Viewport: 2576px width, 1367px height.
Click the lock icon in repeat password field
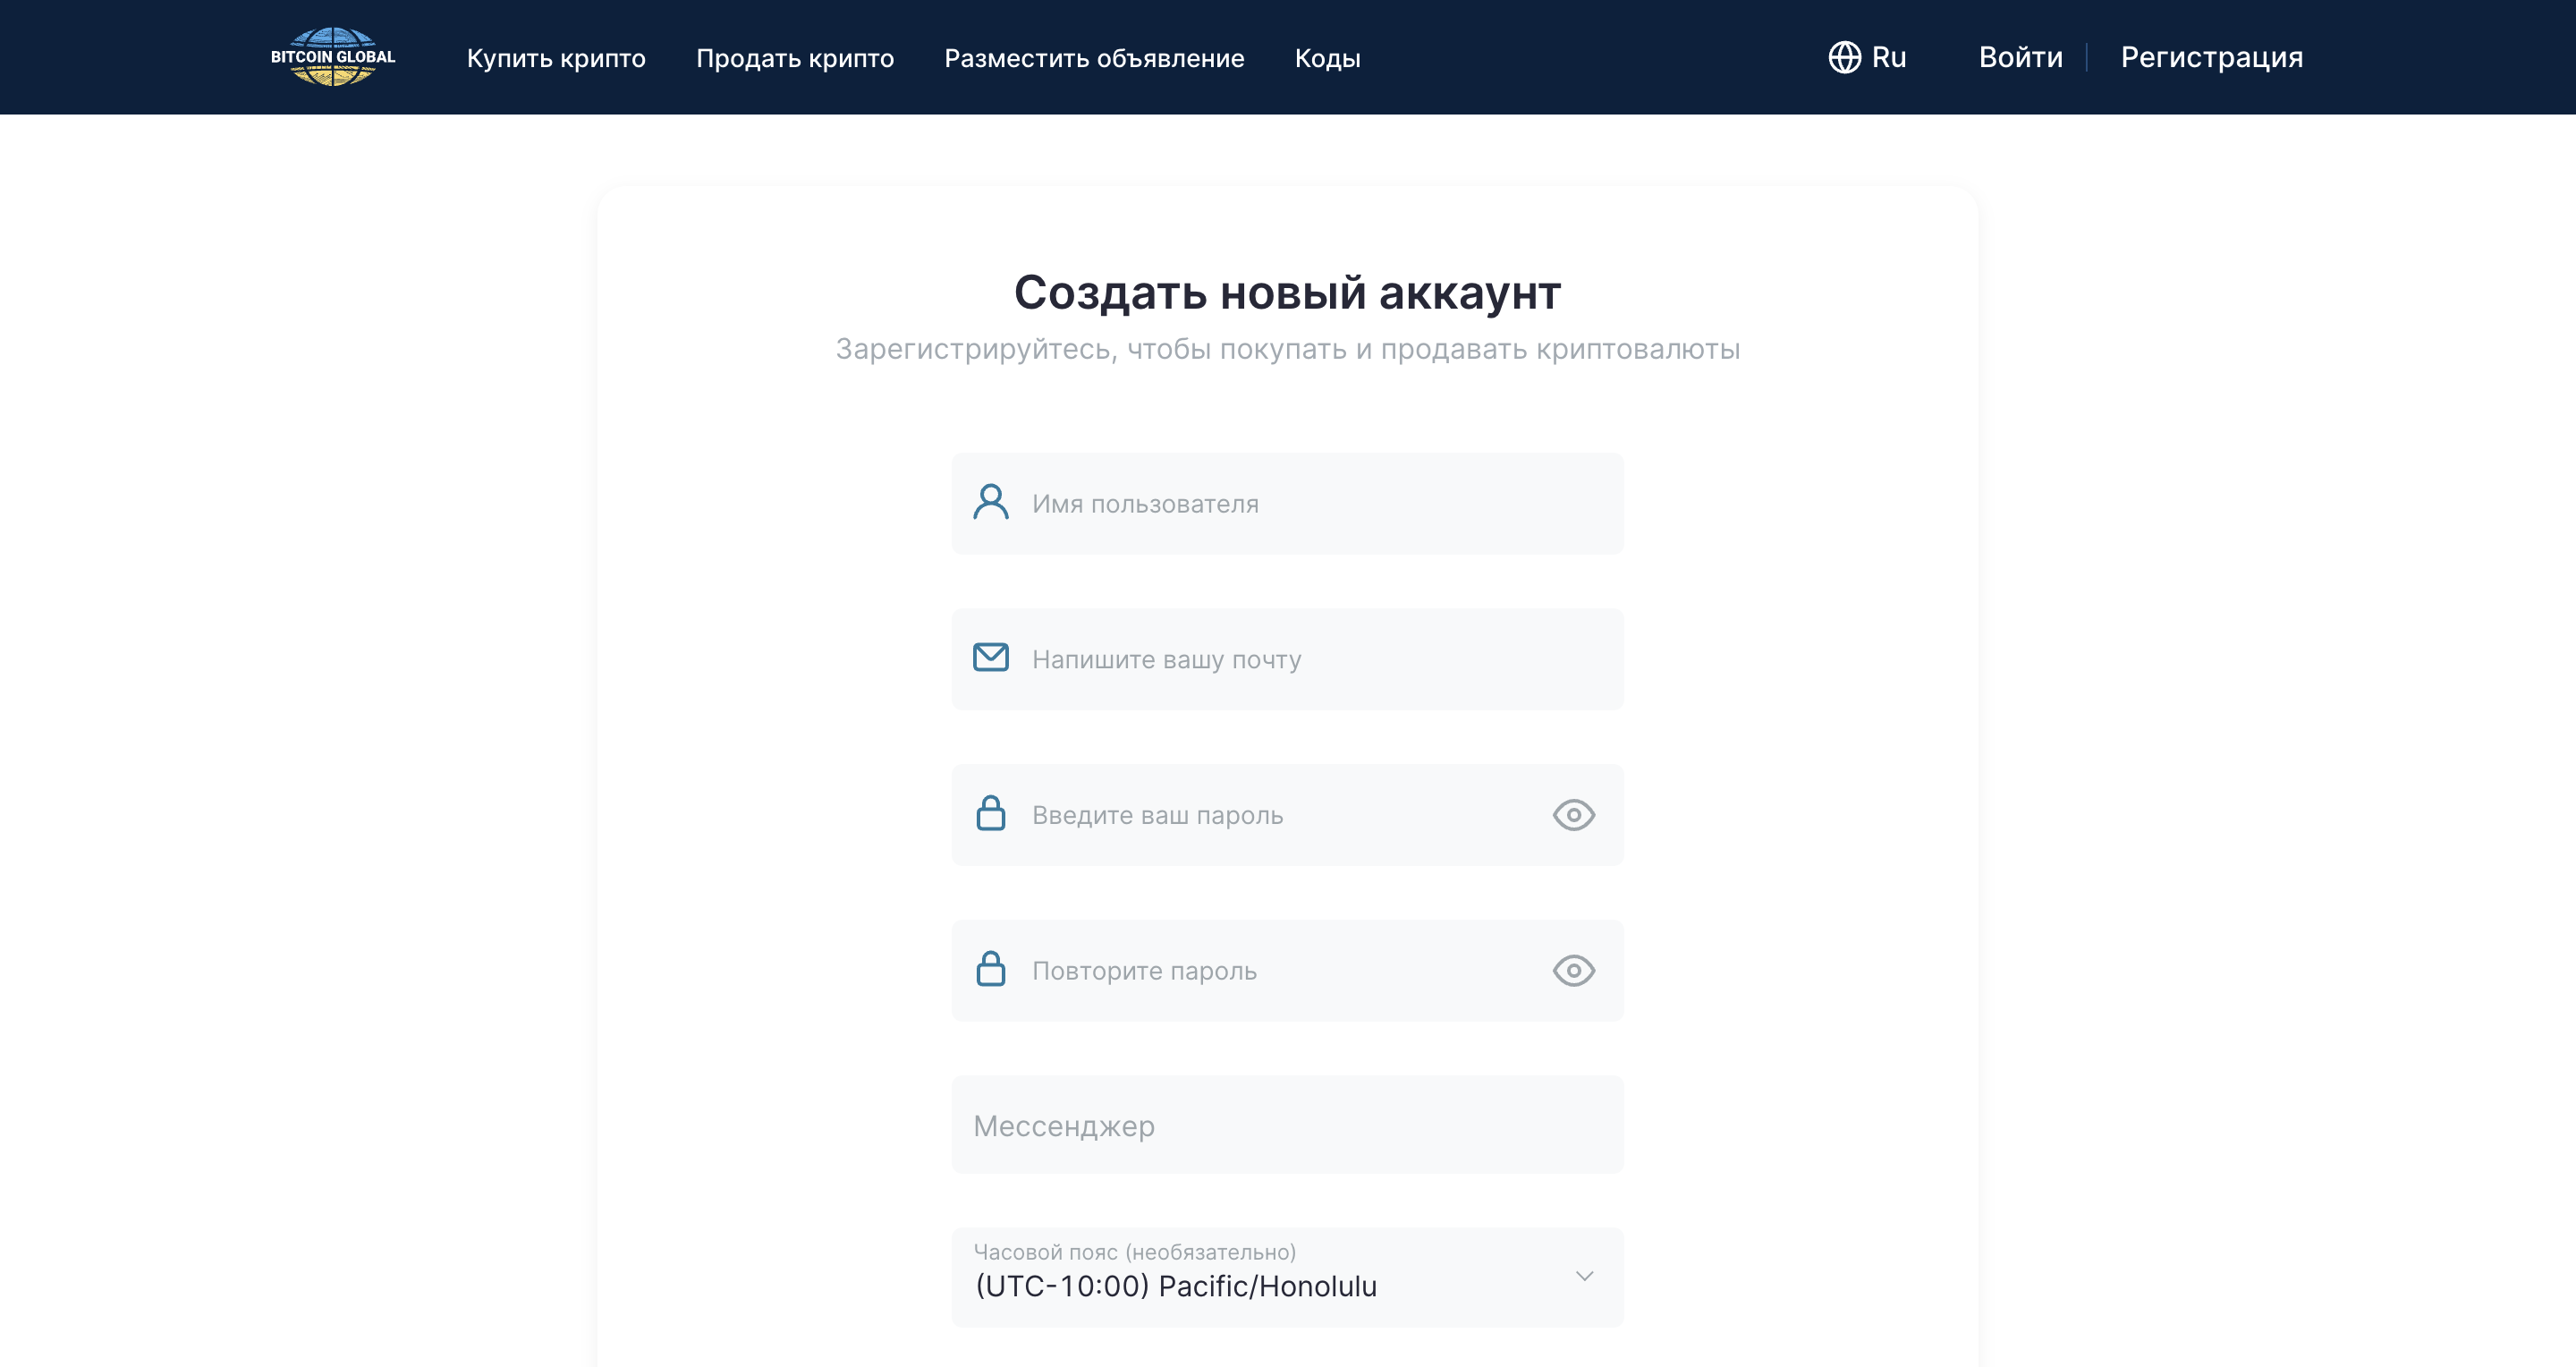pos(990,969)
